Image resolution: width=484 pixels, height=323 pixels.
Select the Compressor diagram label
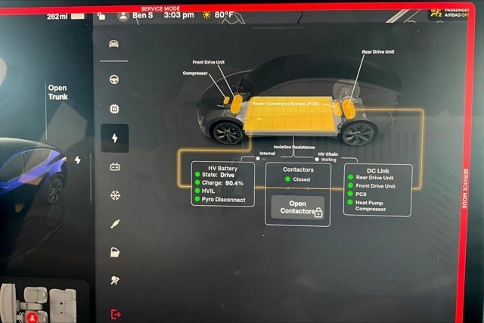(195, 73)
